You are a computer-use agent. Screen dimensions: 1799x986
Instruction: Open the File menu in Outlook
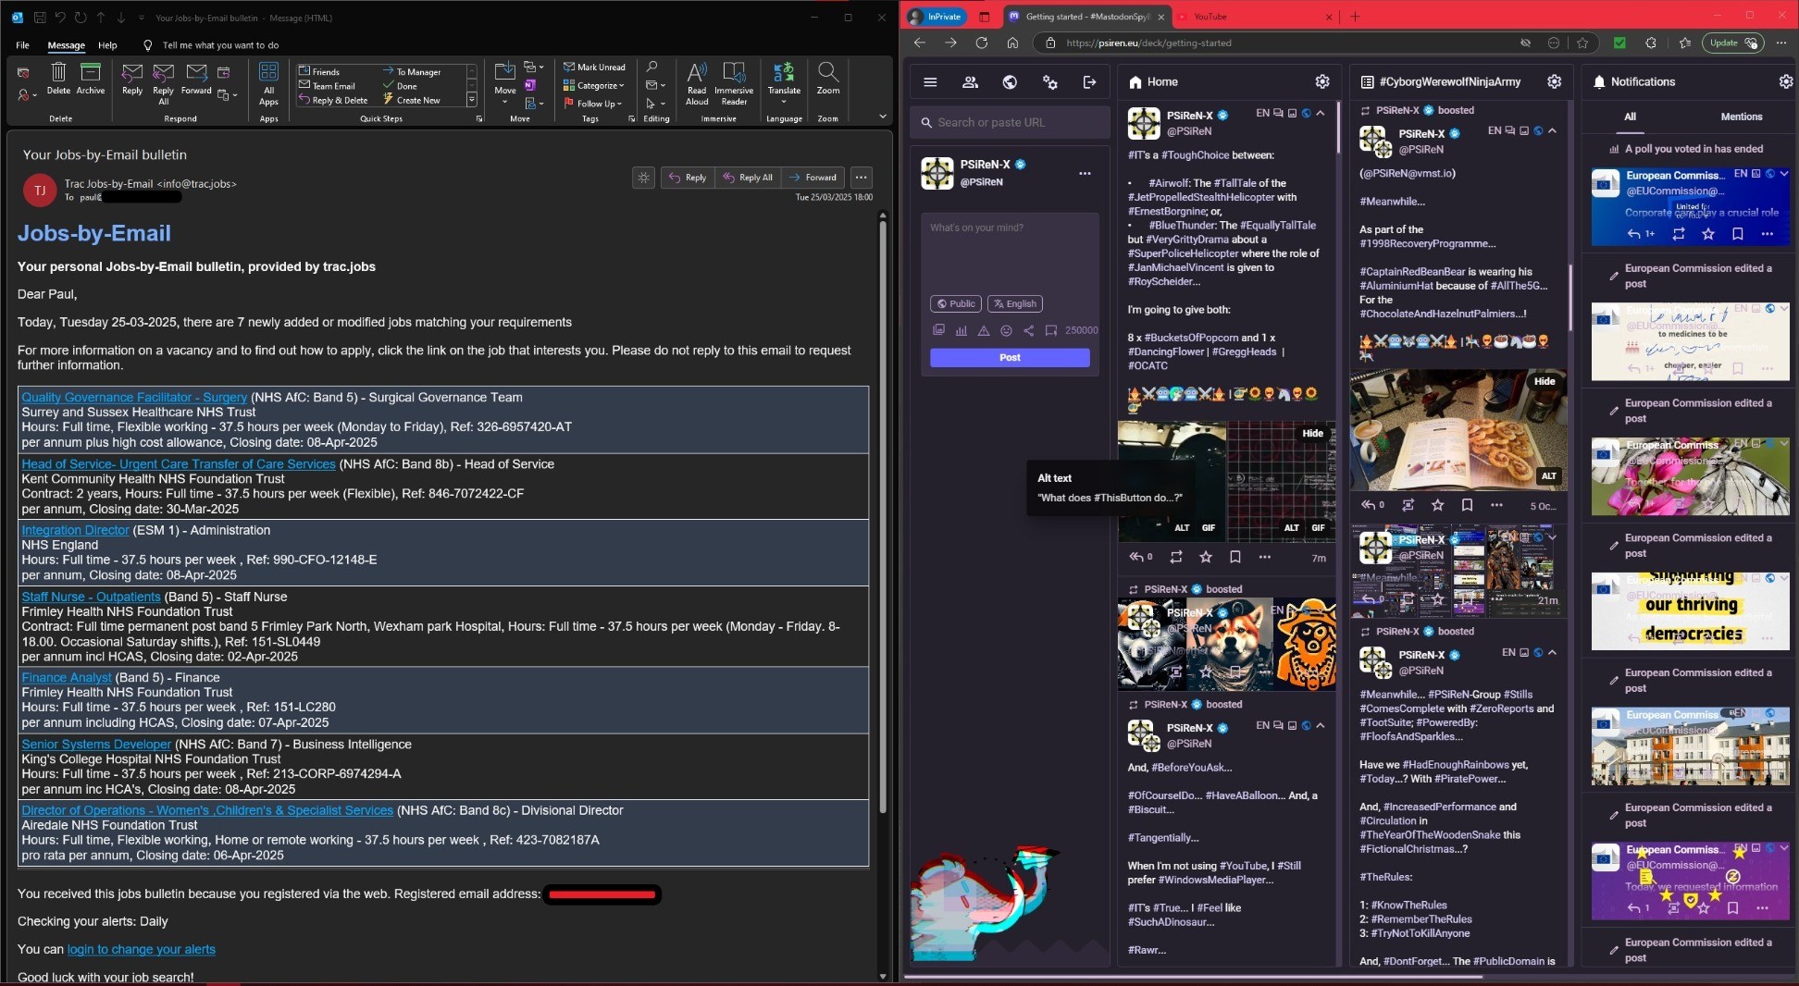(22, 45)
